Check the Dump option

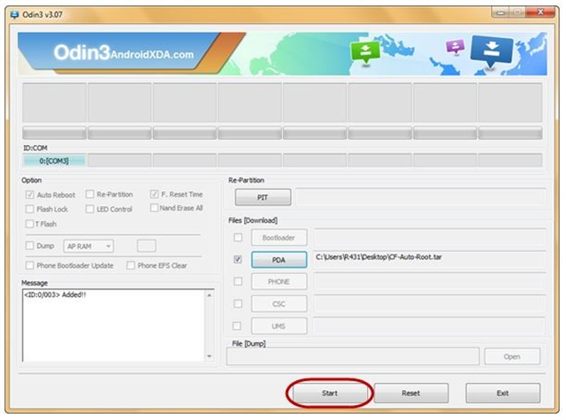(29, 246)
